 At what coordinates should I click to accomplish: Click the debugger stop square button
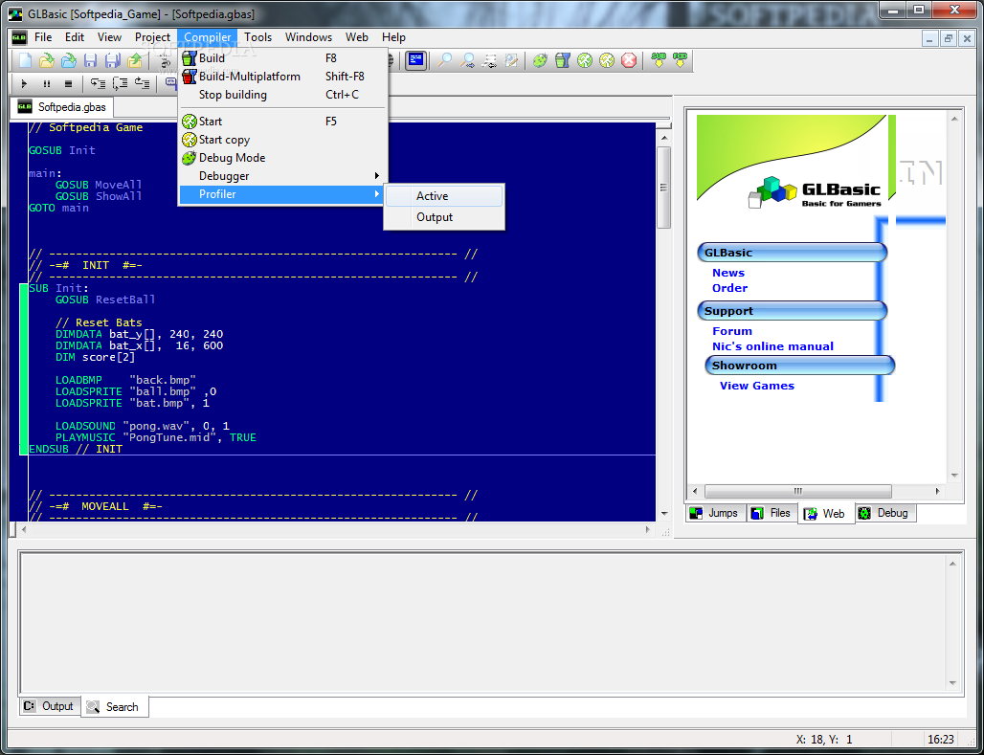point(68,83)
